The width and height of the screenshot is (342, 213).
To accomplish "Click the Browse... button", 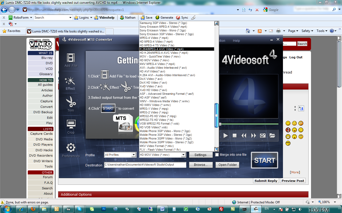I will (x=201, y=165).
